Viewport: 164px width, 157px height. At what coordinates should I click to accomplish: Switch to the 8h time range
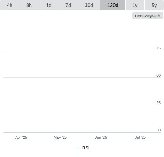(x=29, y=5)
